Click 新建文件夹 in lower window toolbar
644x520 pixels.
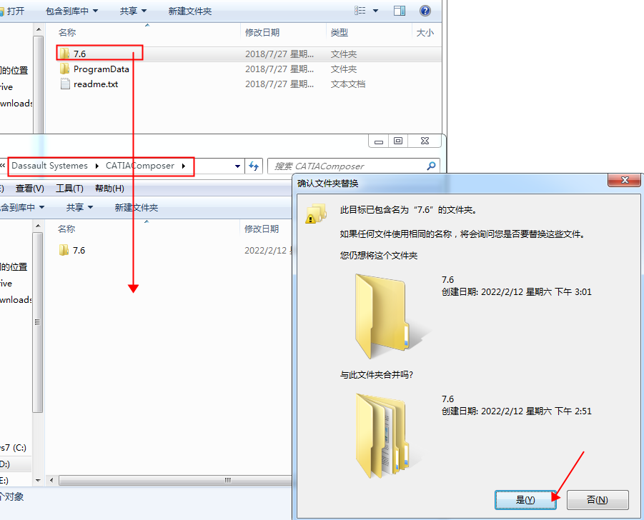tap(137, 208)
